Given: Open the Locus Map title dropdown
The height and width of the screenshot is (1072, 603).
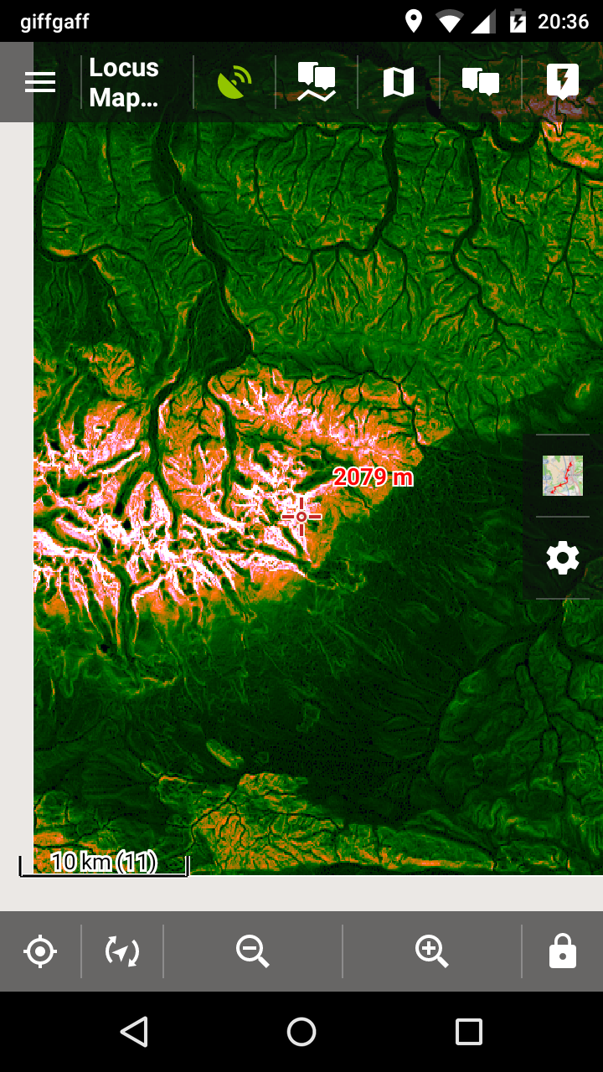Looking at the screenshot, I should tap(124, 82).
